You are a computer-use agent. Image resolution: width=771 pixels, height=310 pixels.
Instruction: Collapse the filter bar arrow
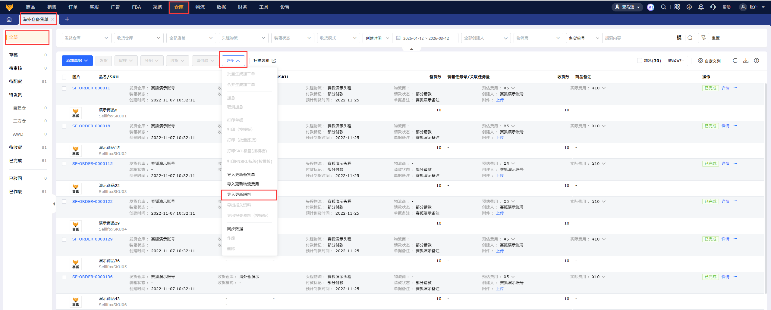pyautogui.click(x=411, y=49)
